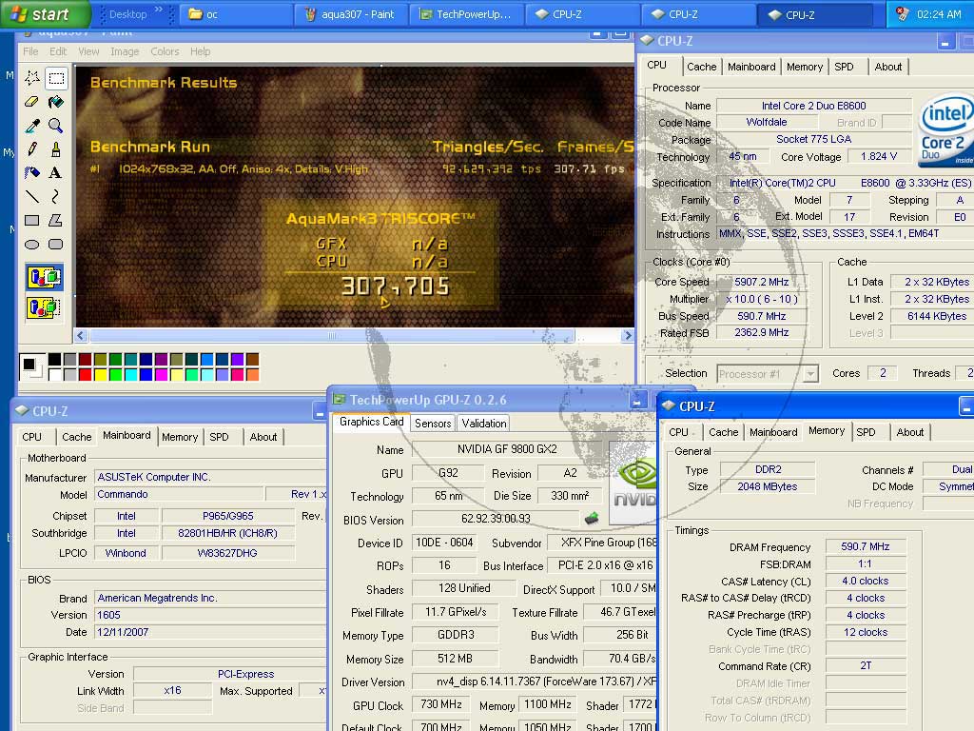974x731 pixels.
Task: Switch to Cache tab in top CPU-Z window
Action: [702, 67]
